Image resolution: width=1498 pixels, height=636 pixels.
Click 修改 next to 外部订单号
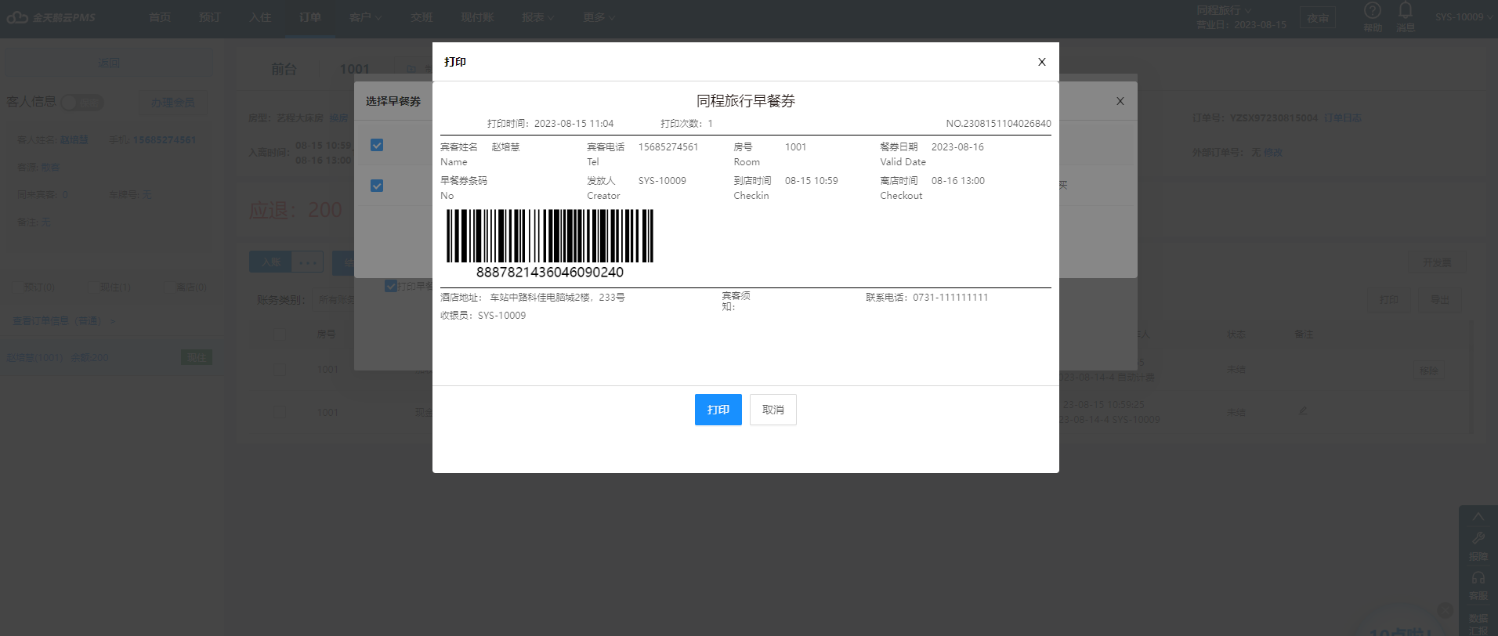point(1273,153)
